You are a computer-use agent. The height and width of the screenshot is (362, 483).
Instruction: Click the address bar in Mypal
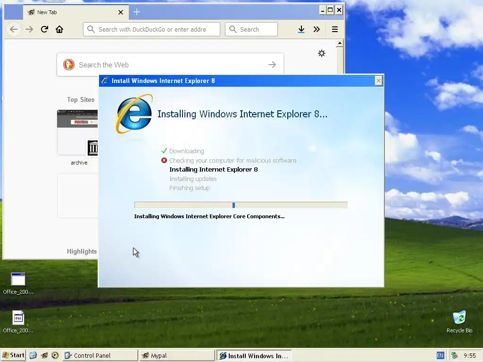point(151,29)
